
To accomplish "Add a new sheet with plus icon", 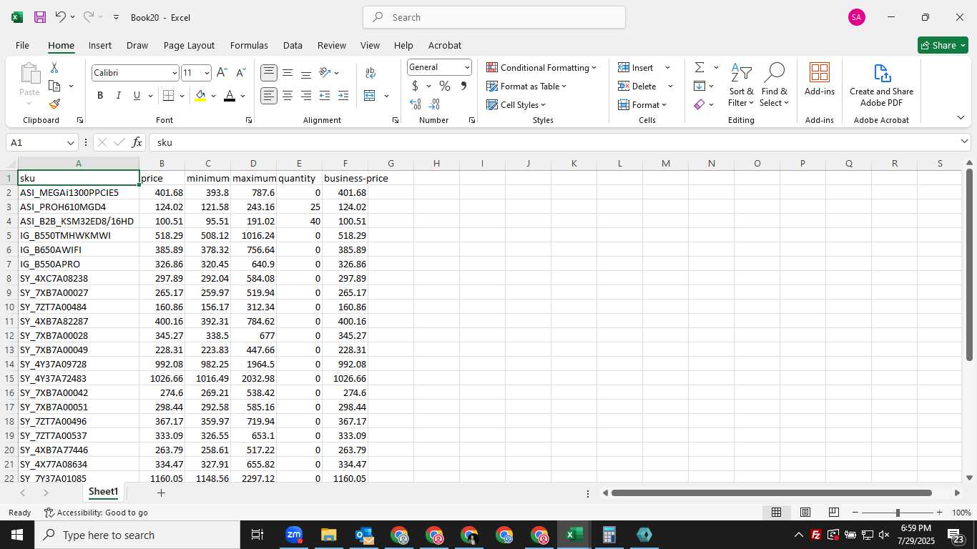I will [161, 493].
